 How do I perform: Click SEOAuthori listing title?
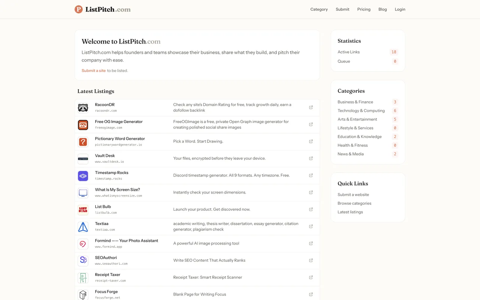[106, 258]
